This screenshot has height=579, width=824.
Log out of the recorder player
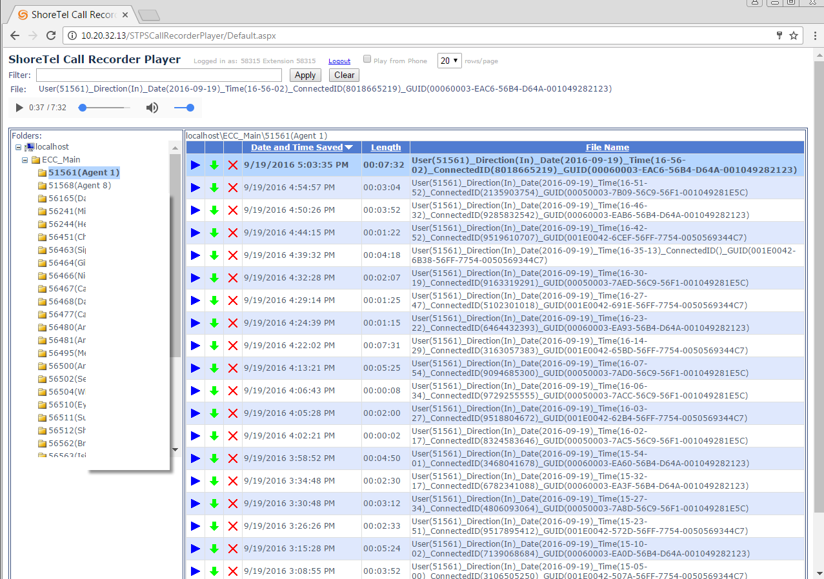point(339,61)
